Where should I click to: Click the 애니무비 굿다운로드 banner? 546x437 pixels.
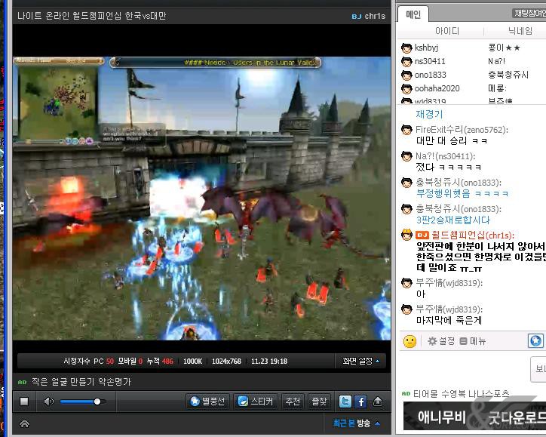coord(474,417)
